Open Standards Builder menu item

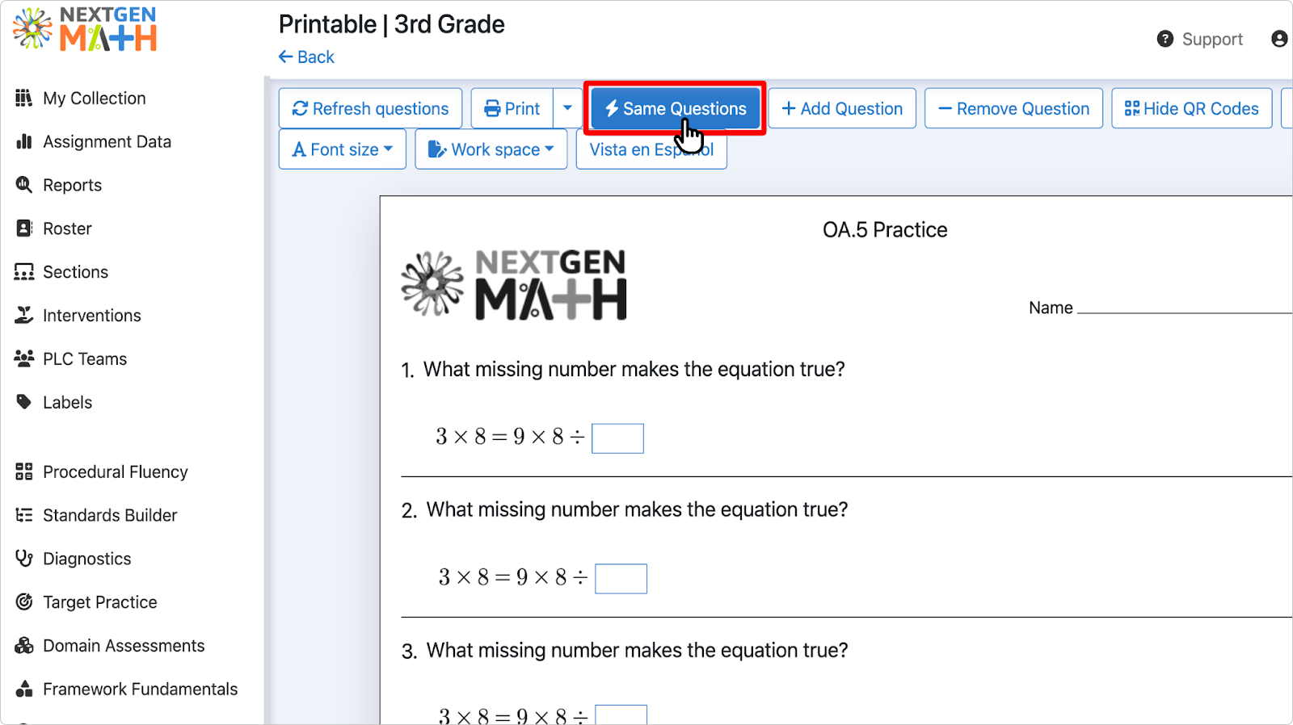tap(110, 515)
